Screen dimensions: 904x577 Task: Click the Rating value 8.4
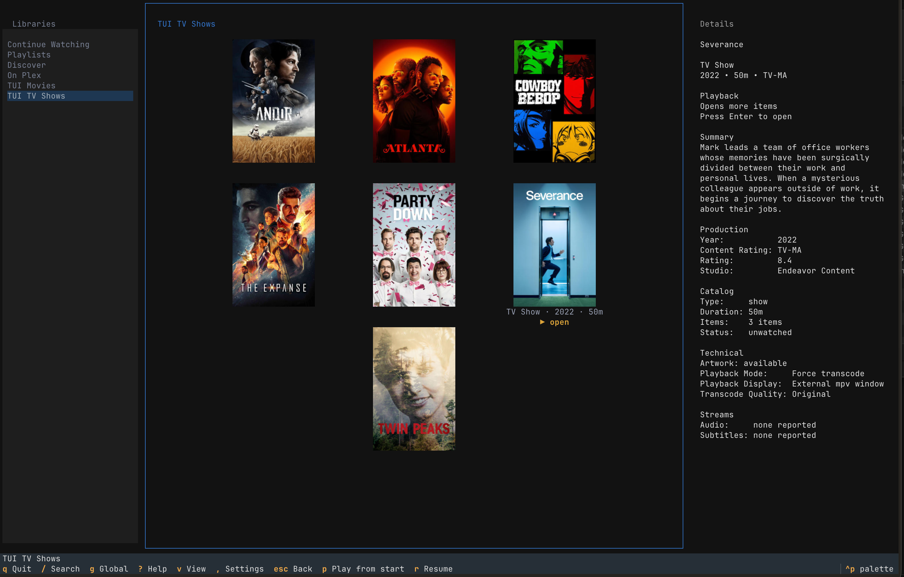pyautogui.click(x=785, y=261)
